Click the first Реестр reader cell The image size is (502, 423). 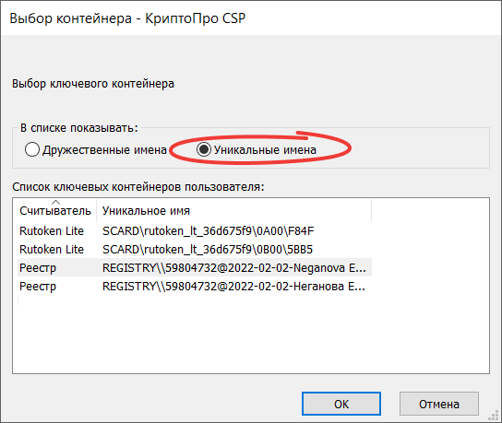click(38, 268)
